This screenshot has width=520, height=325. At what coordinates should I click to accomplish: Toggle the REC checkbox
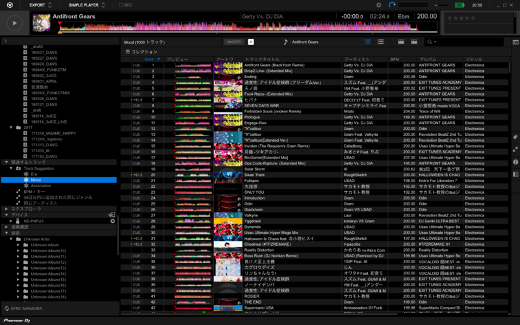(x=121, y=5)
